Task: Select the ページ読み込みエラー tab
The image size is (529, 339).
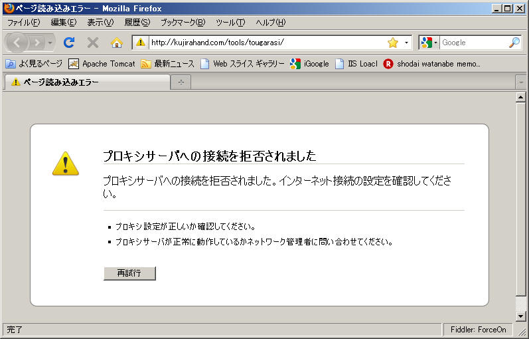Action: tap(86, 82)
